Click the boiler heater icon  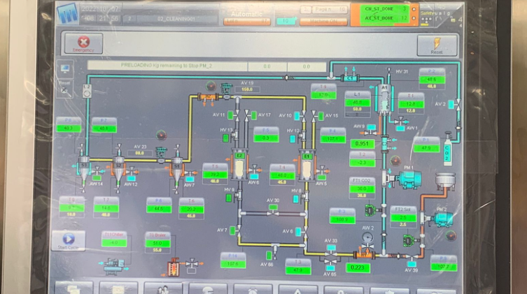click(174, 267)
